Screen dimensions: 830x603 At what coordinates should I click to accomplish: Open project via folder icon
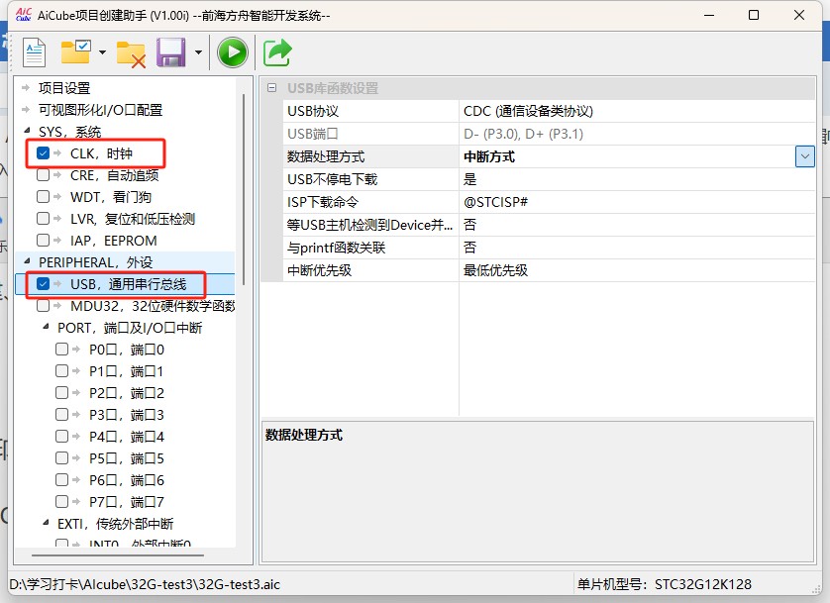pyautogui.click(x=75, y=51)
